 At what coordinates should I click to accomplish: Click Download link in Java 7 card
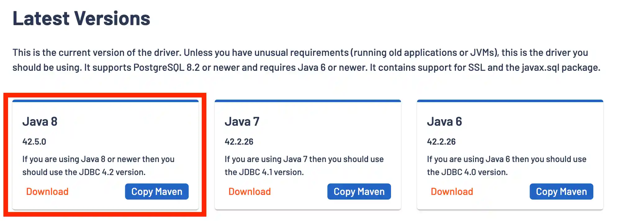(x=250, y=192)
